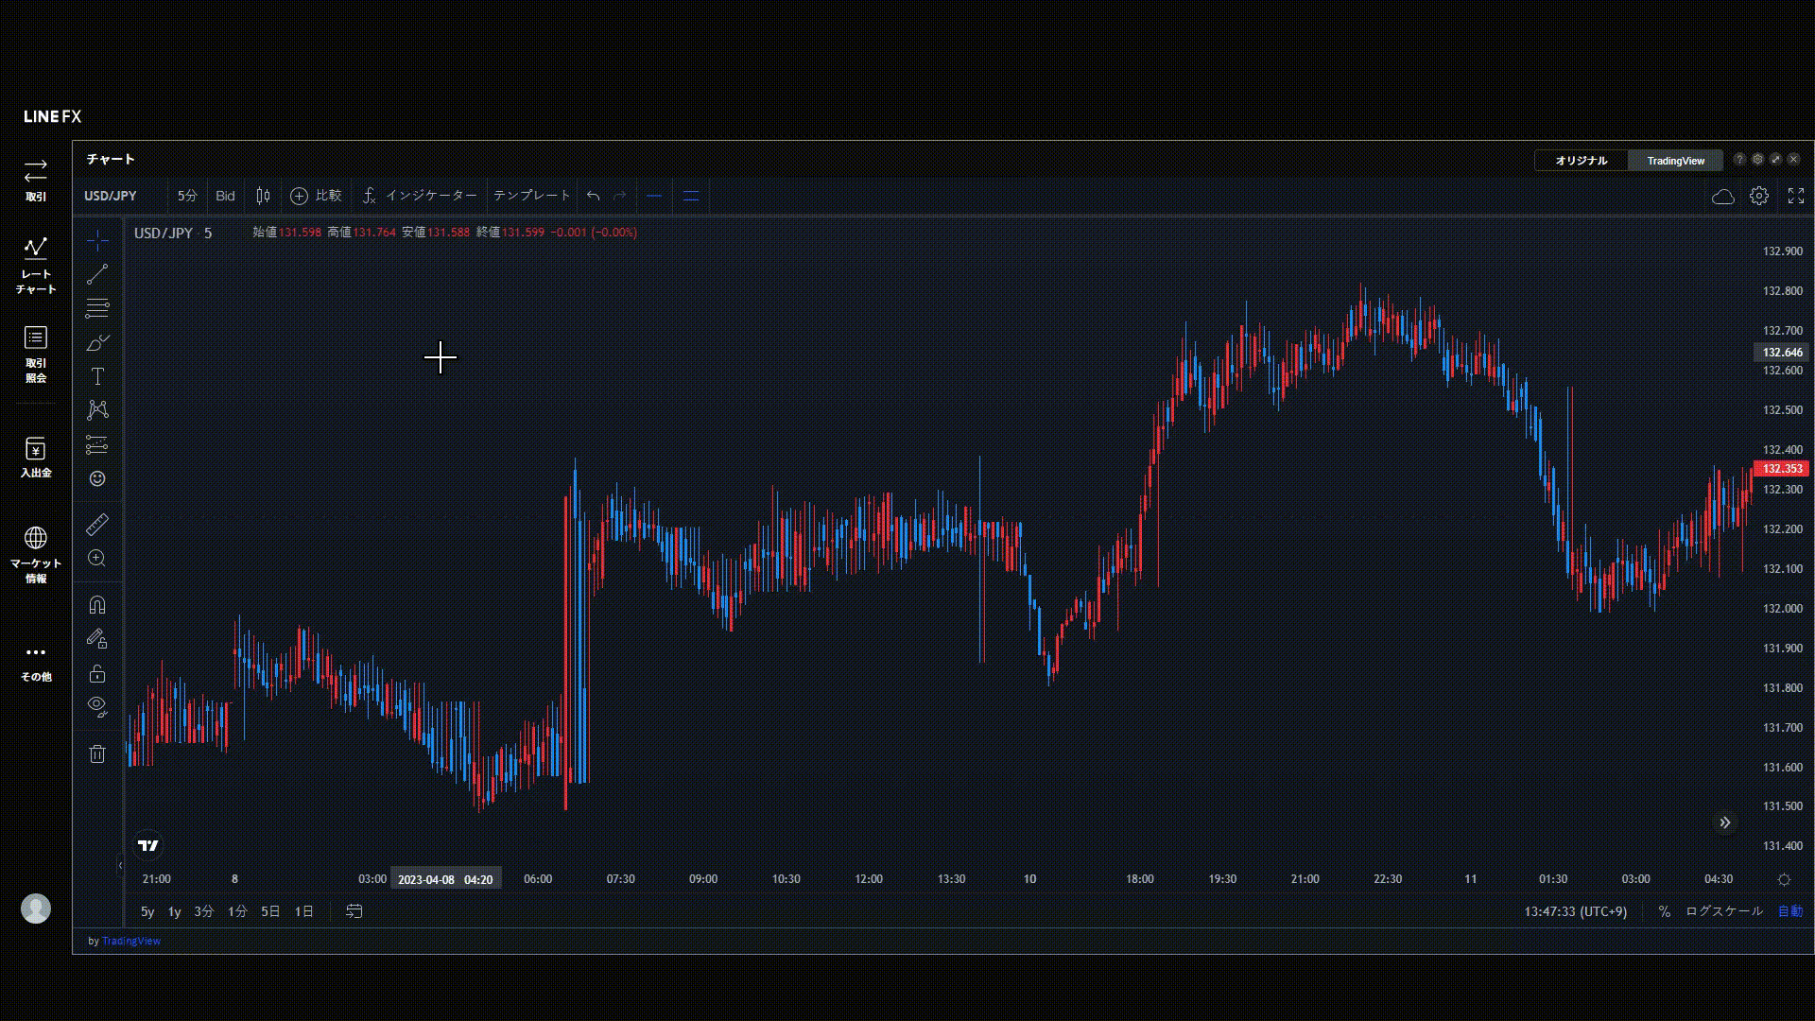This screenshot has height=1021, width=1815.
Task: Open the テンプレート dropdown
Action: 531,196
